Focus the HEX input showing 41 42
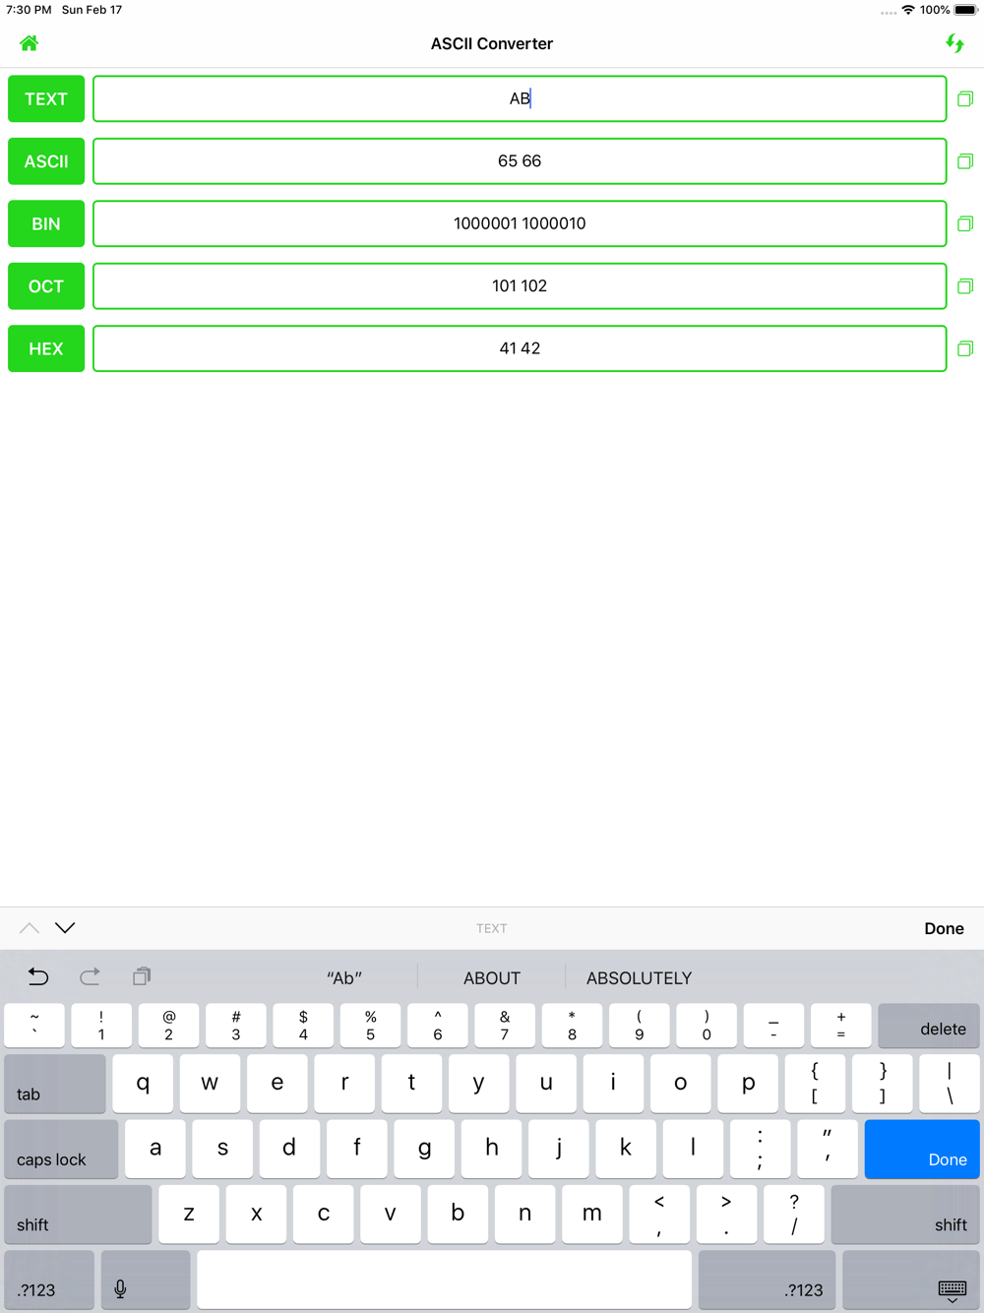This screenshot has height=1313, width=984. click(x=520, y=348)
